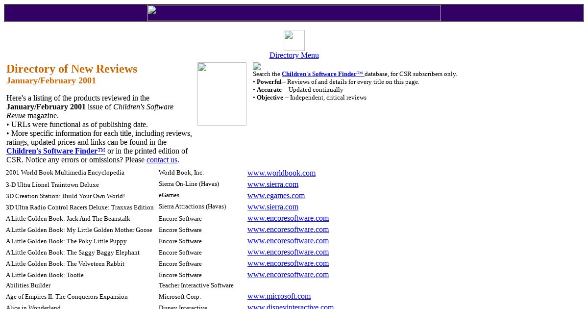This screenshot has height=309, width=588.
Task: Click 'Encore Software' in Tootle row
Action: [180, 275]
